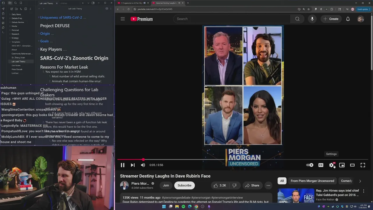
Task: Open more actions ellipsis beside Share
Action: click(x=268, y=185)
